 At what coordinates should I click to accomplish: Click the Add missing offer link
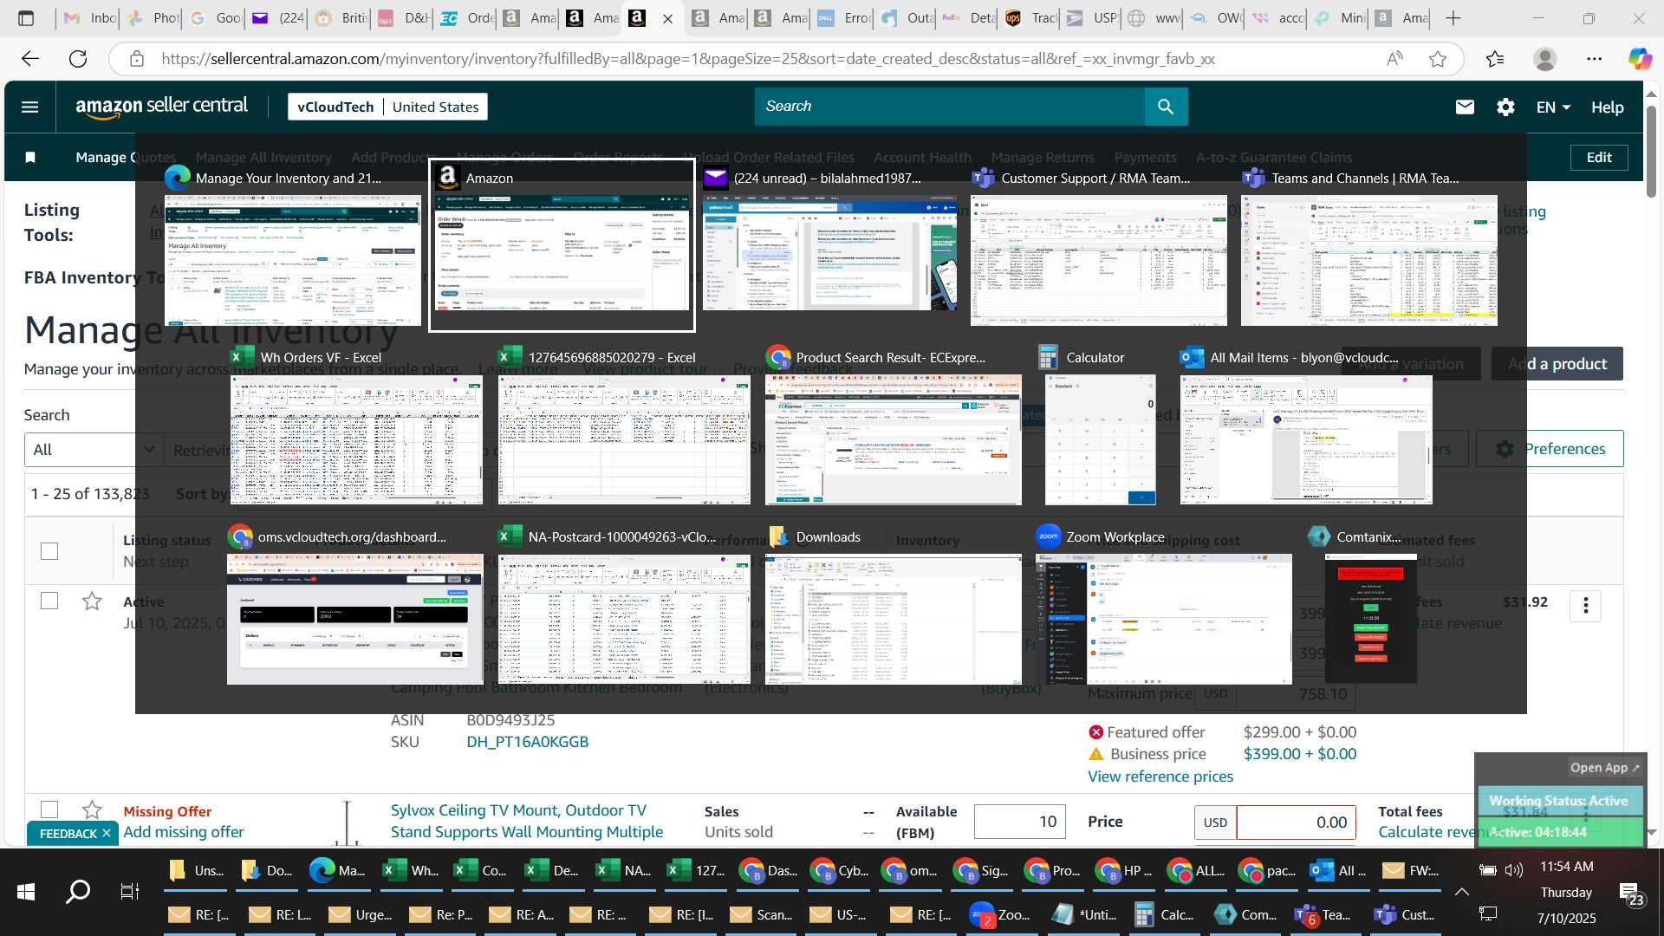[184, 832]
